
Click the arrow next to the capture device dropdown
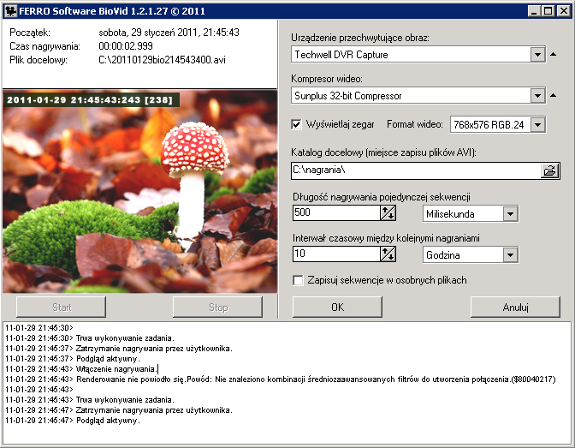(x=554, y=54)
